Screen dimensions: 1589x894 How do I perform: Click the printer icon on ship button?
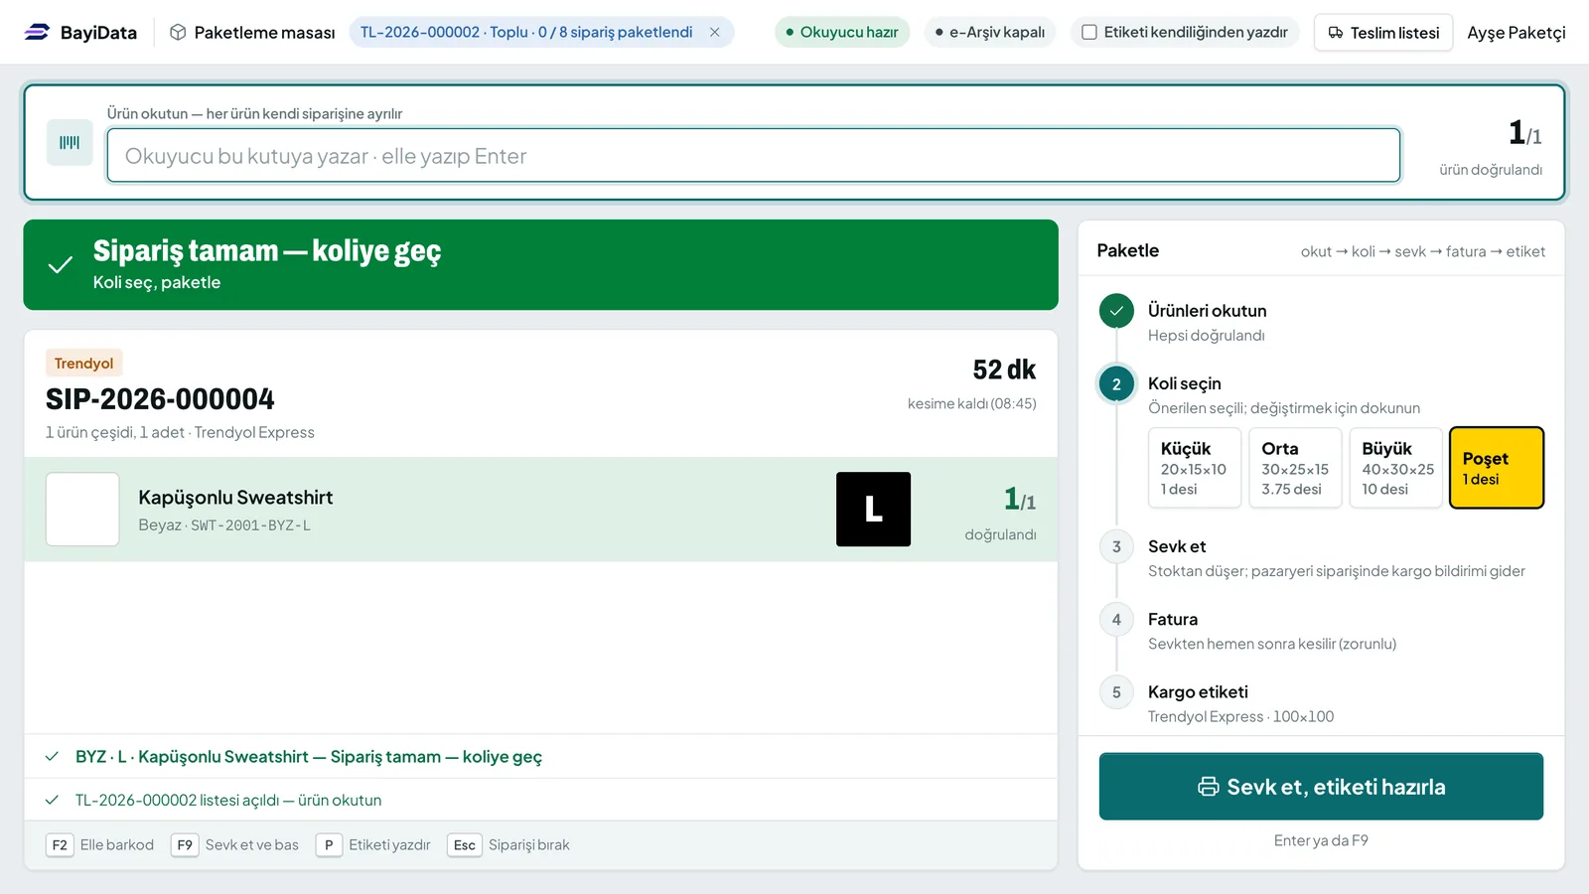coord(1208,787)
